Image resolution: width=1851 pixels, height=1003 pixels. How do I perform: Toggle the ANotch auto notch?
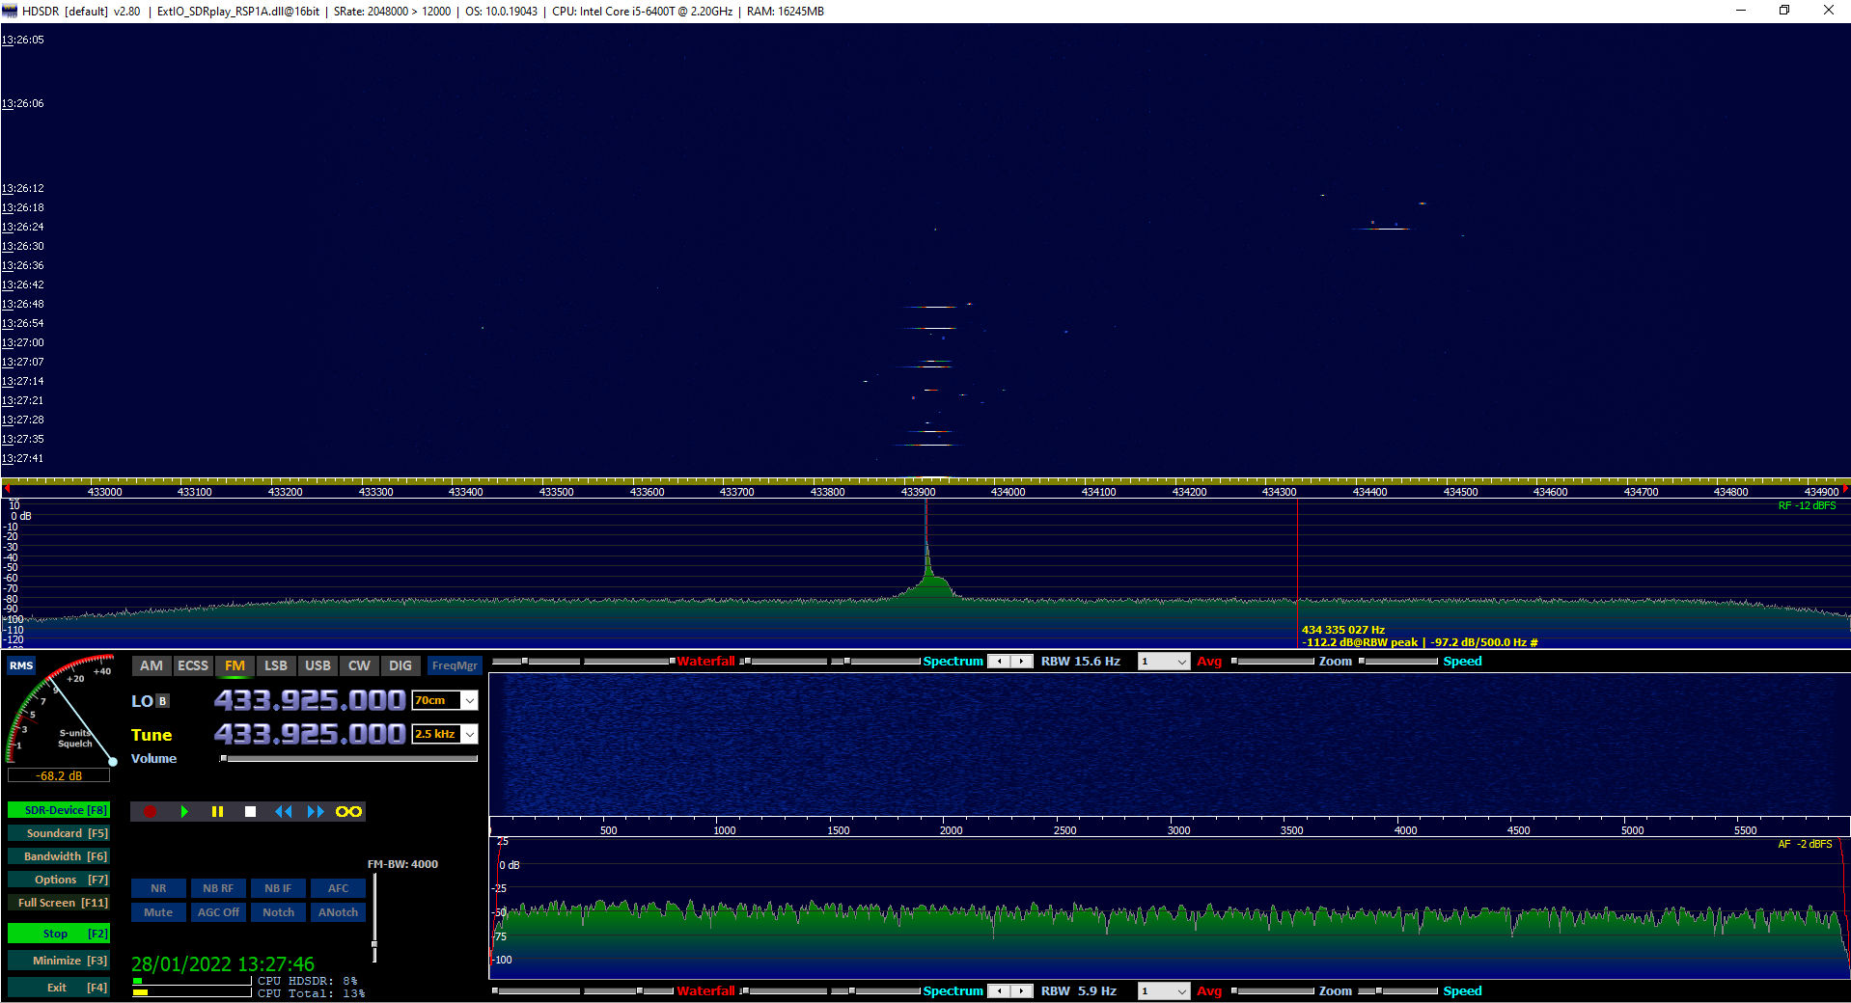[338, 912]
